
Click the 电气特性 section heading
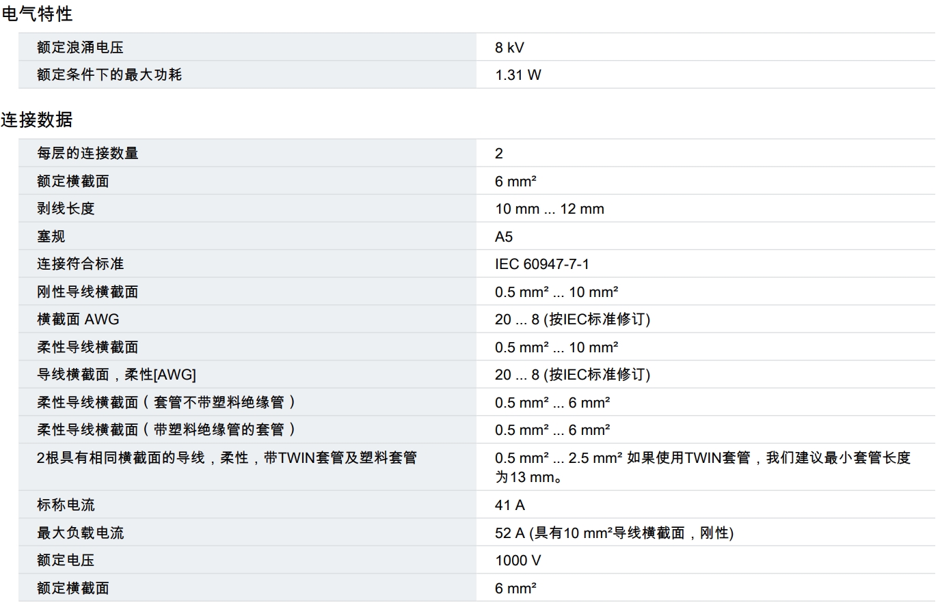click(x=37, y=14)
